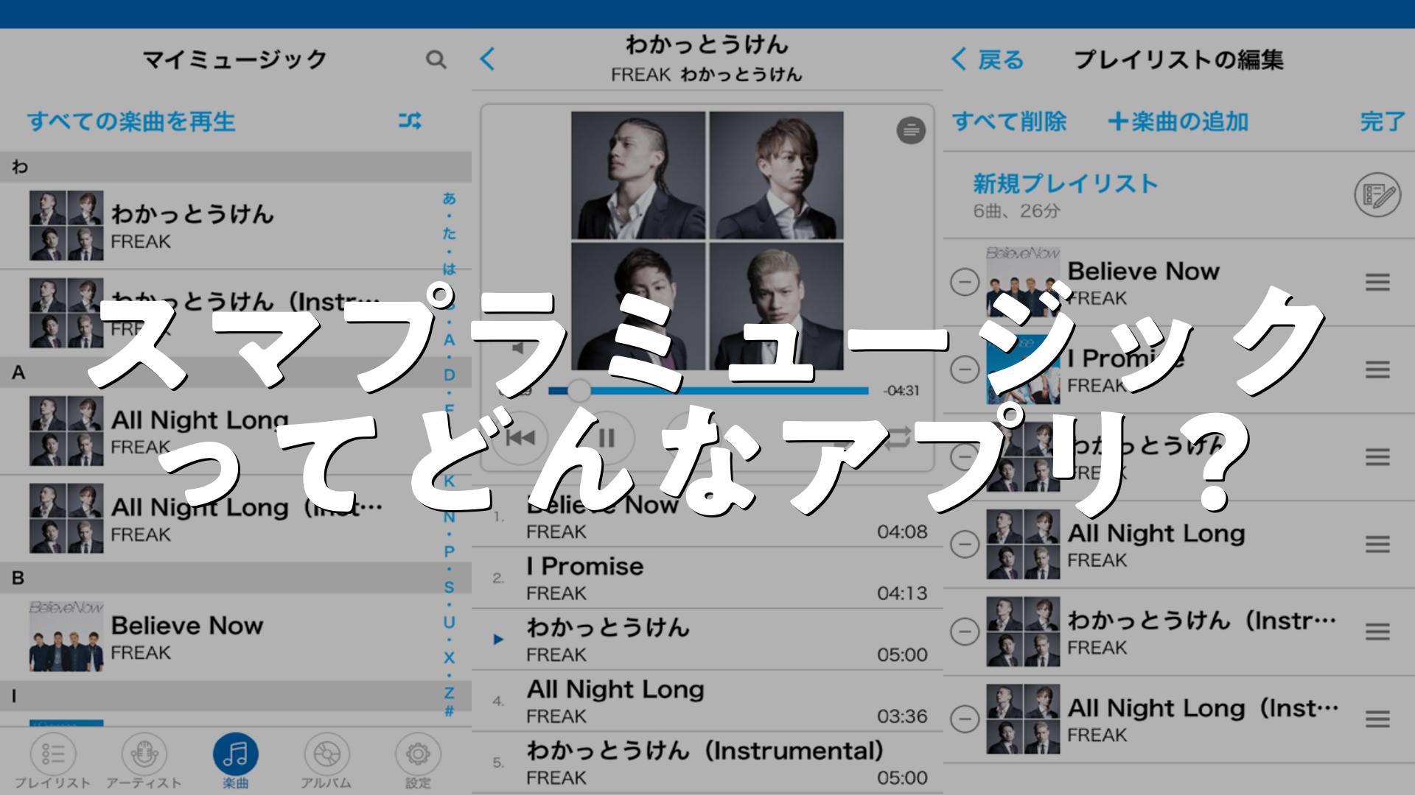Viewport: 1415px width, 795px height.
Task: Select track 2 I Promise in player
Action: point(707,578)
